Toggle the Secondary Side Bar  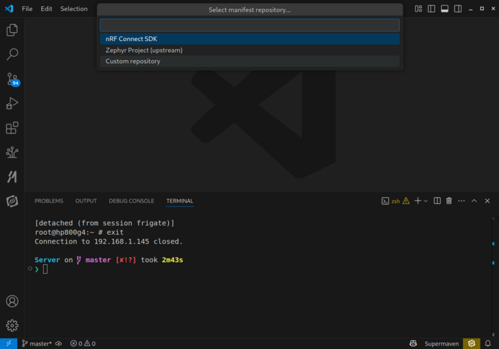457,9
